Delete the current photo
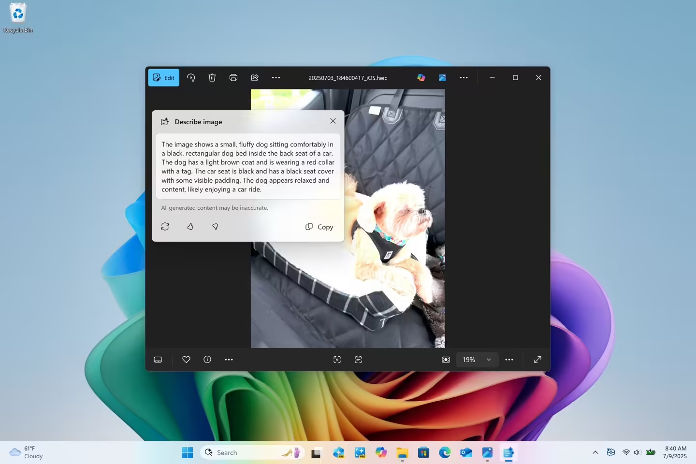The height and width of the screenshot is (464, 696). point(212,77)
